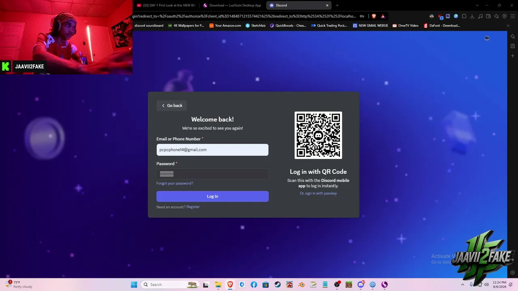The height and width of the screenshot is (291, 518).
Task: Click the music note media control icon
Action: pos(480,16)
